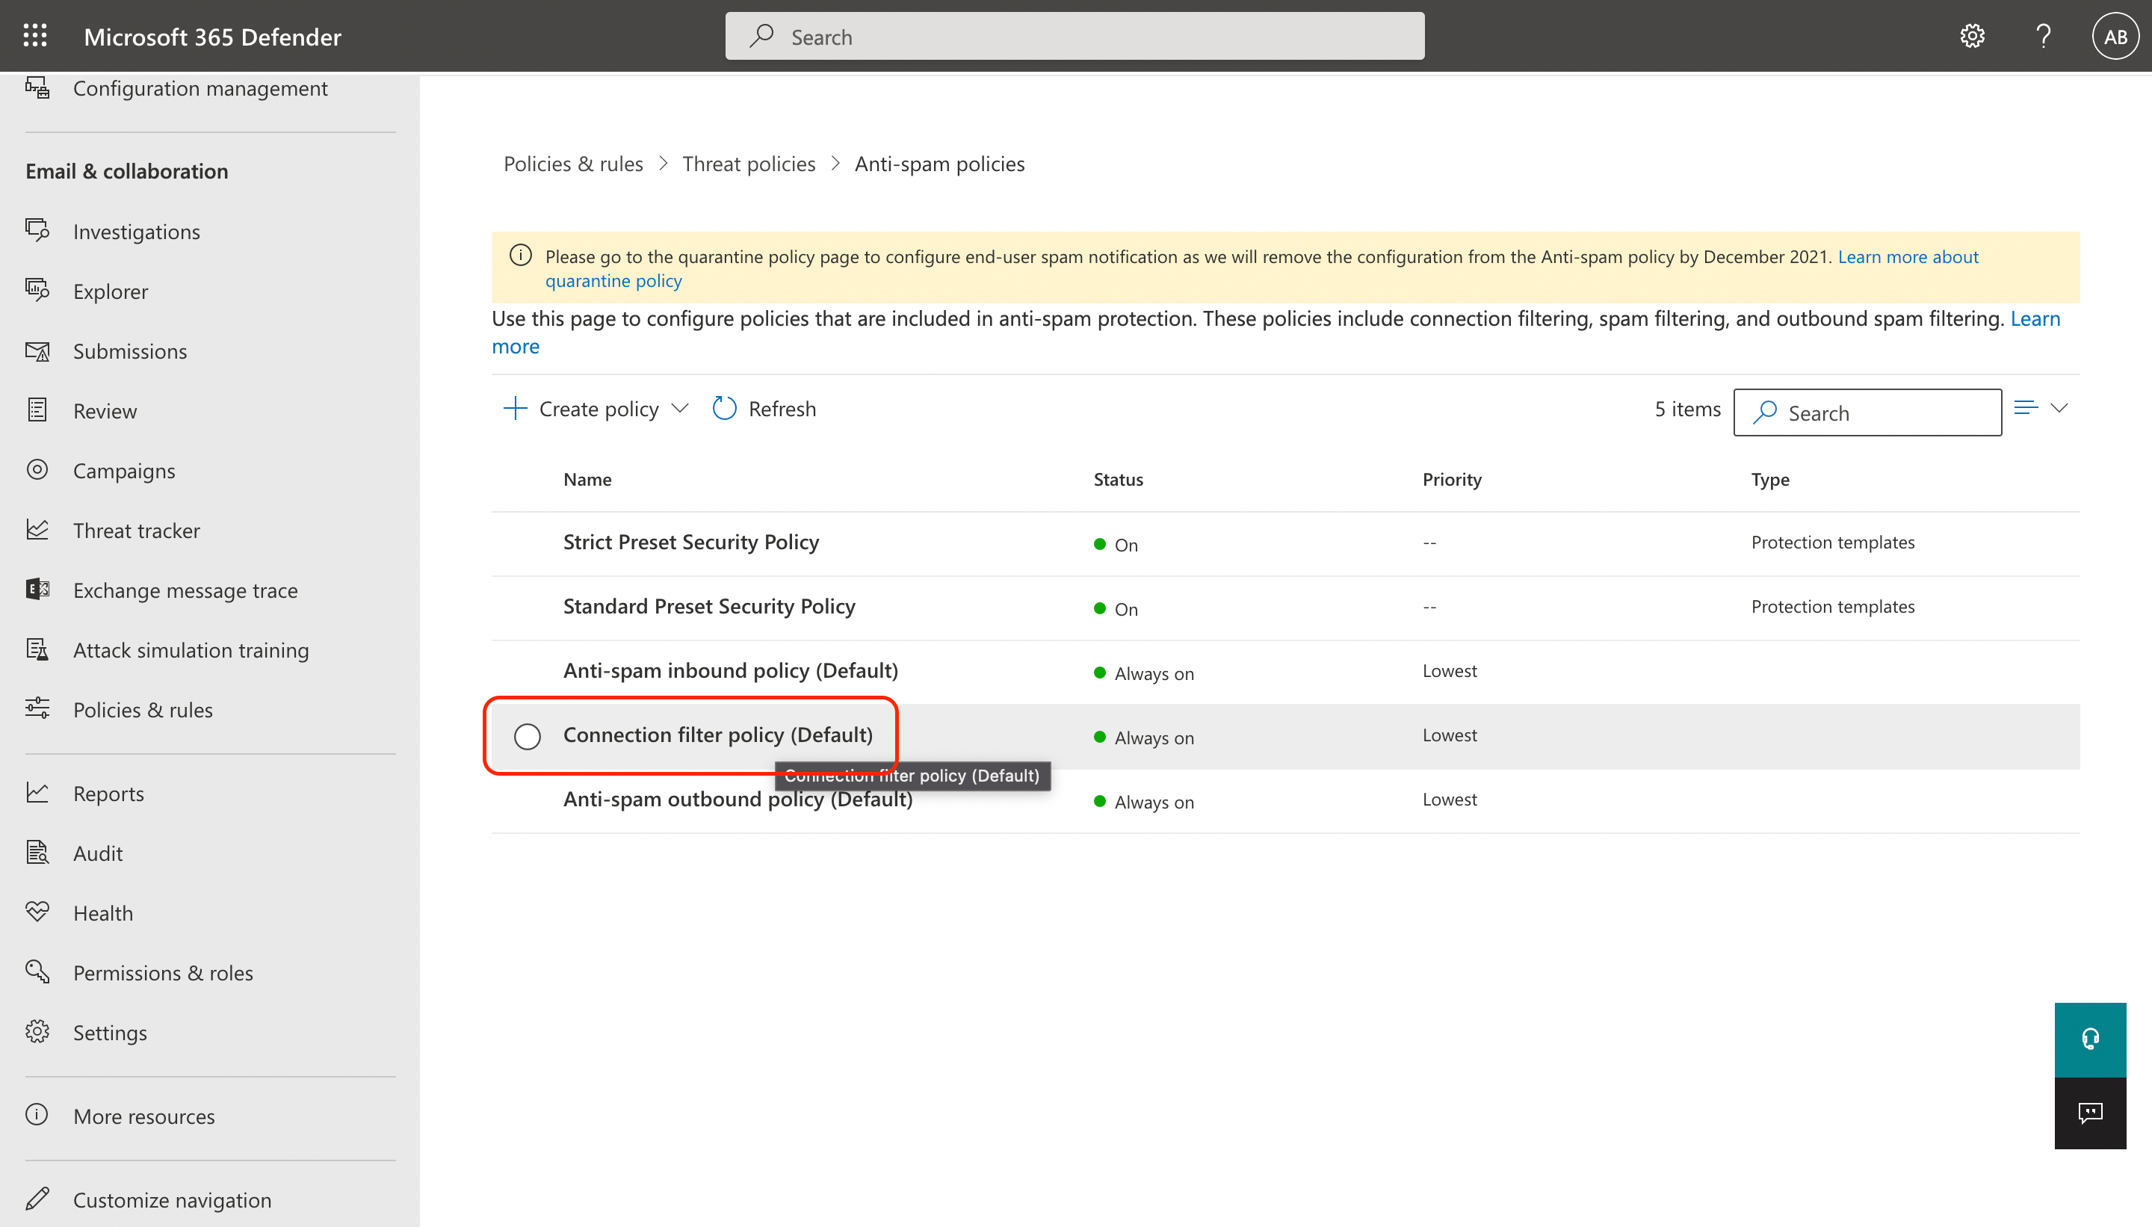Click the Customize navigation pencil icon
2152x1227 pixels.
point(37,1199)
